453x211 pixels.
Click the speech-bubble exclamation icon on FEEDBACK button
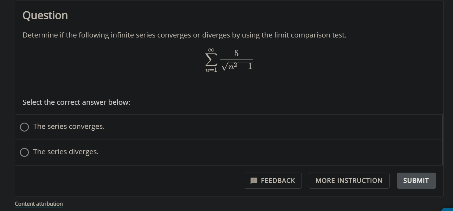click(253, 181)
